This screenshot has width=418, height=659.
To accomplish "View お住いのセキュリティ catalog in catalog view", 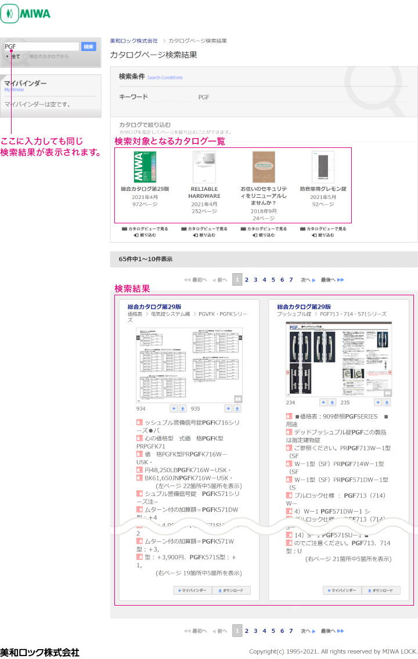I will (x=264, y=229).
